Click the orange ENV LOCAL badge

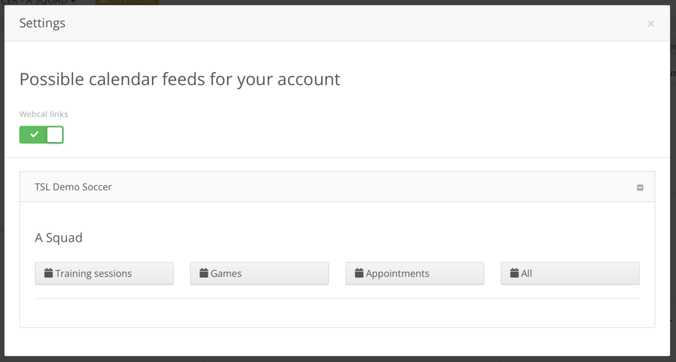(127, 2)
